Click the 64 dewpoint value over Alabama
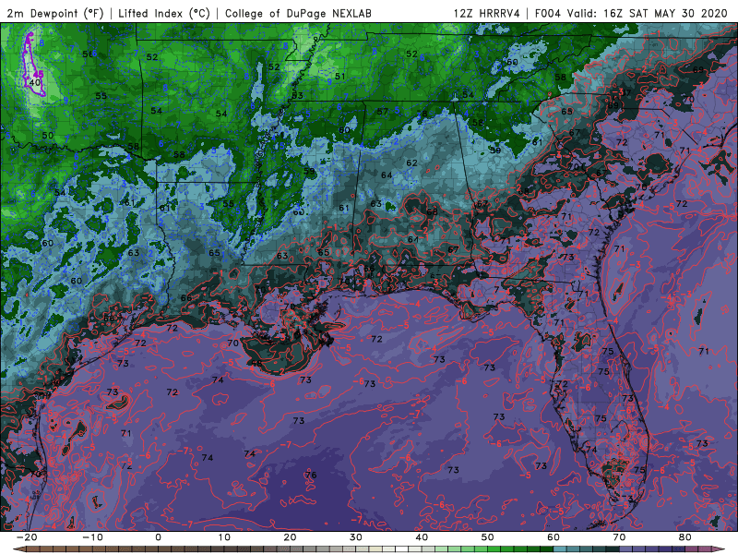This screenshot has height=554, width=738. click(x=387, y=175)
